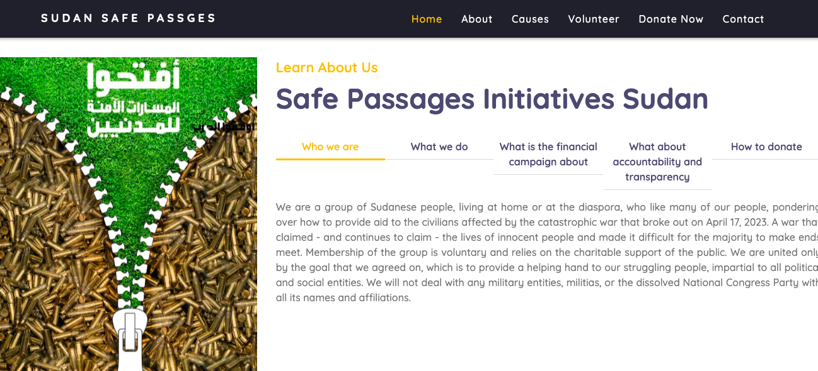Show the accountability and transparency tab
The width and height of the screenshot is (818, 371).
657,162
